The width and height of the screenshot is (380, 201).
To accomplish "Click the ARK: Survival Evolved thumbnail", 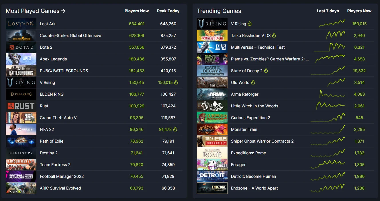I will click(21, 188).
